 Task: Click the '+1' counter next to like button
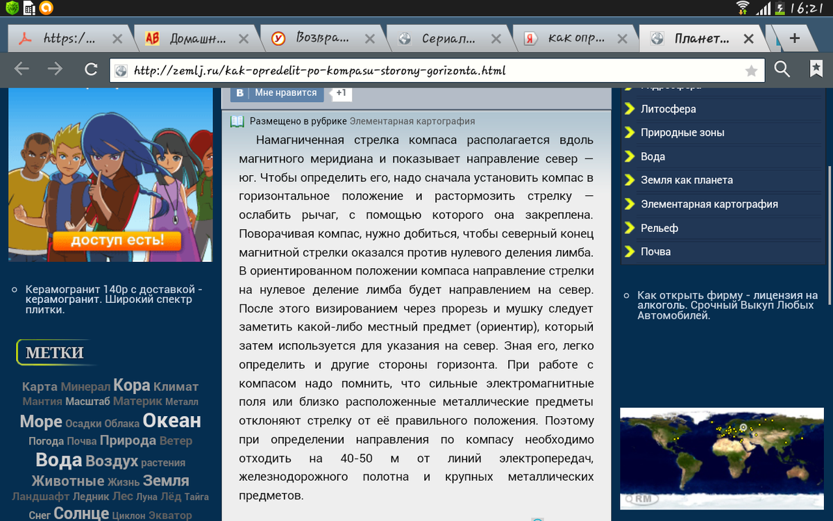(x=341, y=92)
